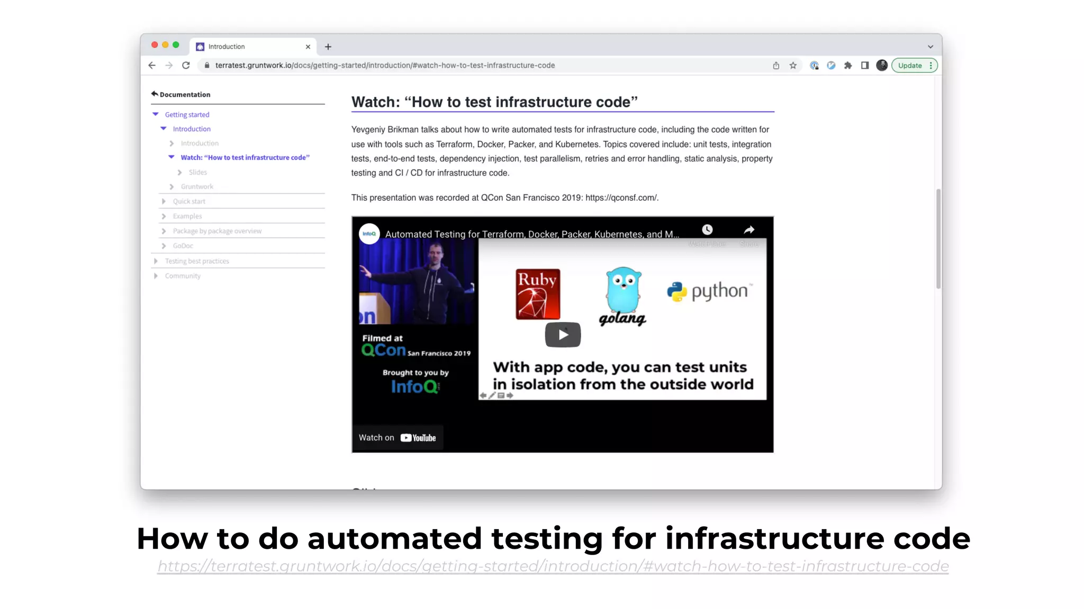Click the Share arrow icon on video
Viewport: 1084px width, 609px height.
coord(749,230)
